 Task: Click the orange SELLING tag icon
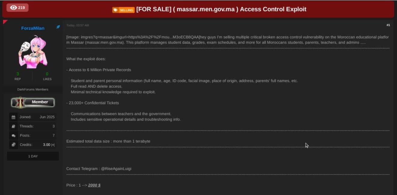click(123, 10)
